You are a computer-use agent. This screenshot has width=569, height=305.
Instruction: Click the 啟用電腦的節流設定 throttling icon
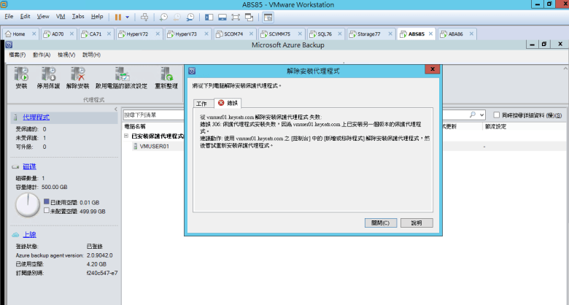tap(120, 74)
